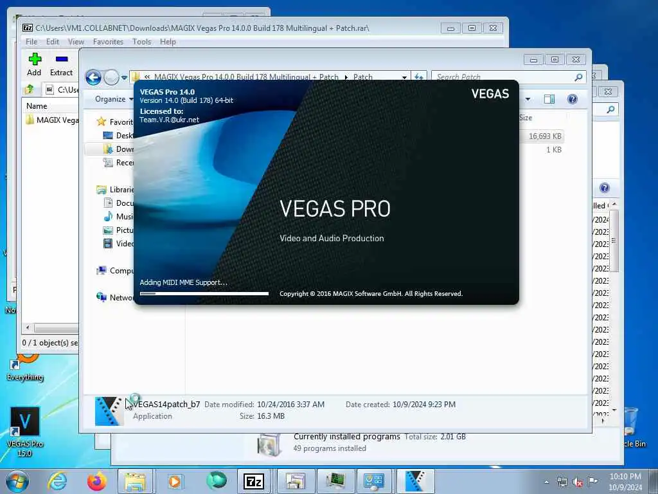The width and height of the screenshot is (658, 494).
Task: Open the Organize dropdown menu
Action: coord(113,99)
